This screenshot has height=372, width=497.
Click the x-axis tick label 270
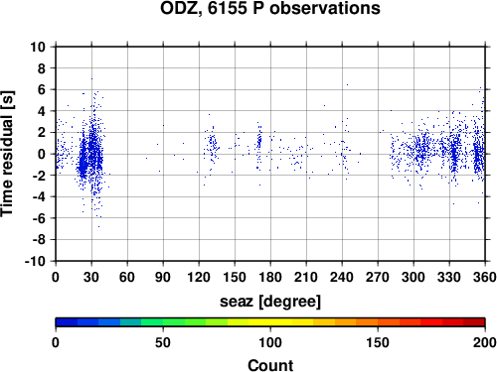click(378, 277)
